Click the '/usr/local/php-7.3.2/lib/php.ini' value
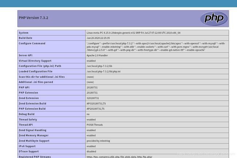This screenshot has width=237, height=158. (104, 71)
